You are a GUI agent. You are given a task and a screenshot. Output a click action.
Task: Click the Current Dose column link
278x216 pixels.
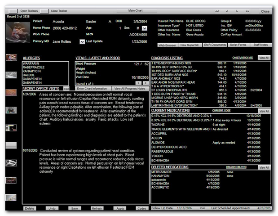click(x=221, y=111)
